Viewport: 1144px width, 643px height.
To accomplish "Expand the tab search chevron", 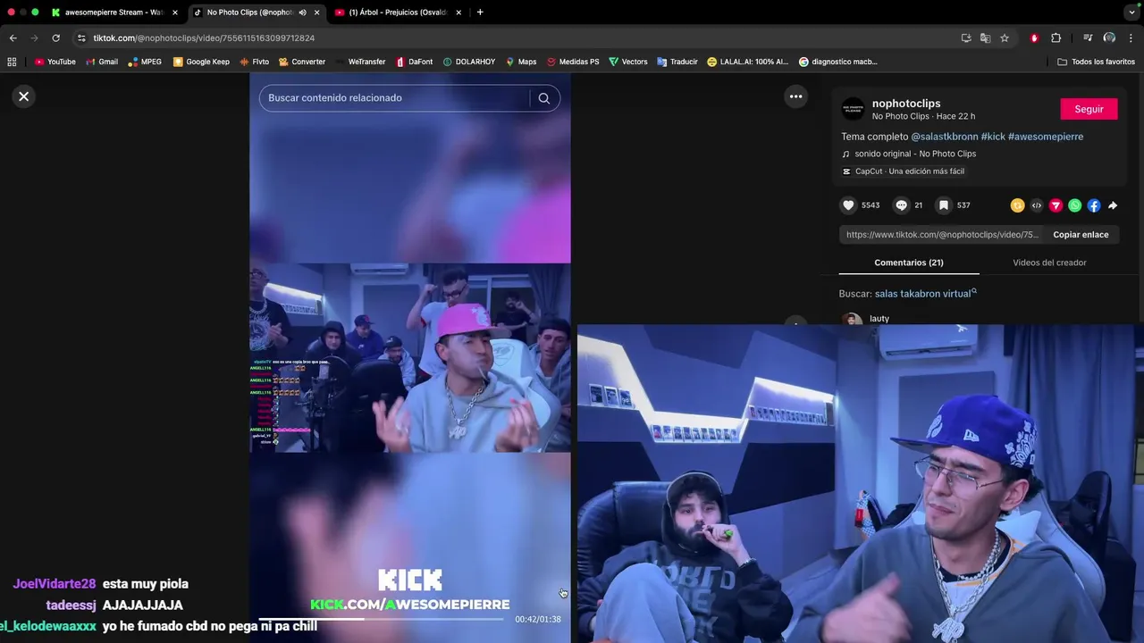I will click(1131, 13).
